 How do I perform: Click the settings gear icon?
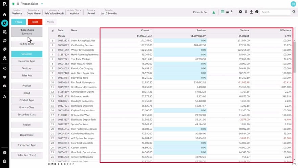pos(240,12)
